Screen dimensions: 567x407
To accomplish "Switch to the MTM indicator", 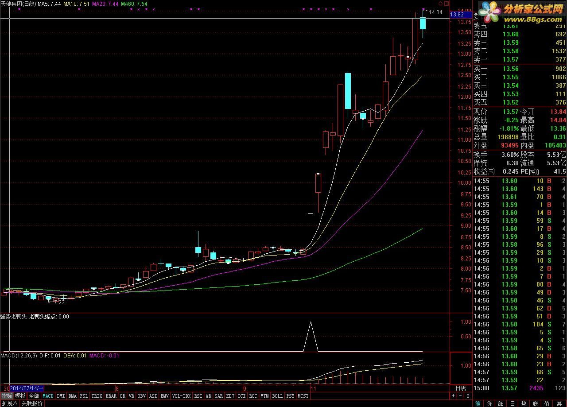I will coord(264,396).
